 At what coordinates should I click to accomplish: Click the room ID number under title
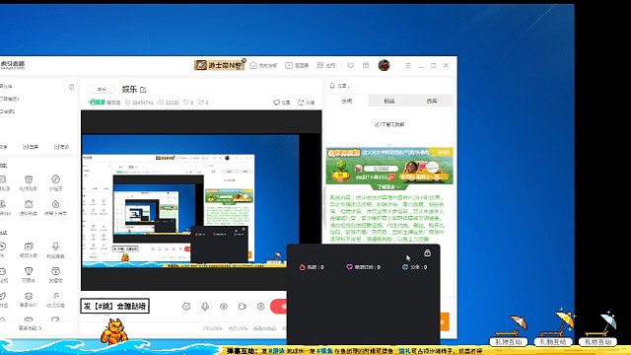[139, 103]
